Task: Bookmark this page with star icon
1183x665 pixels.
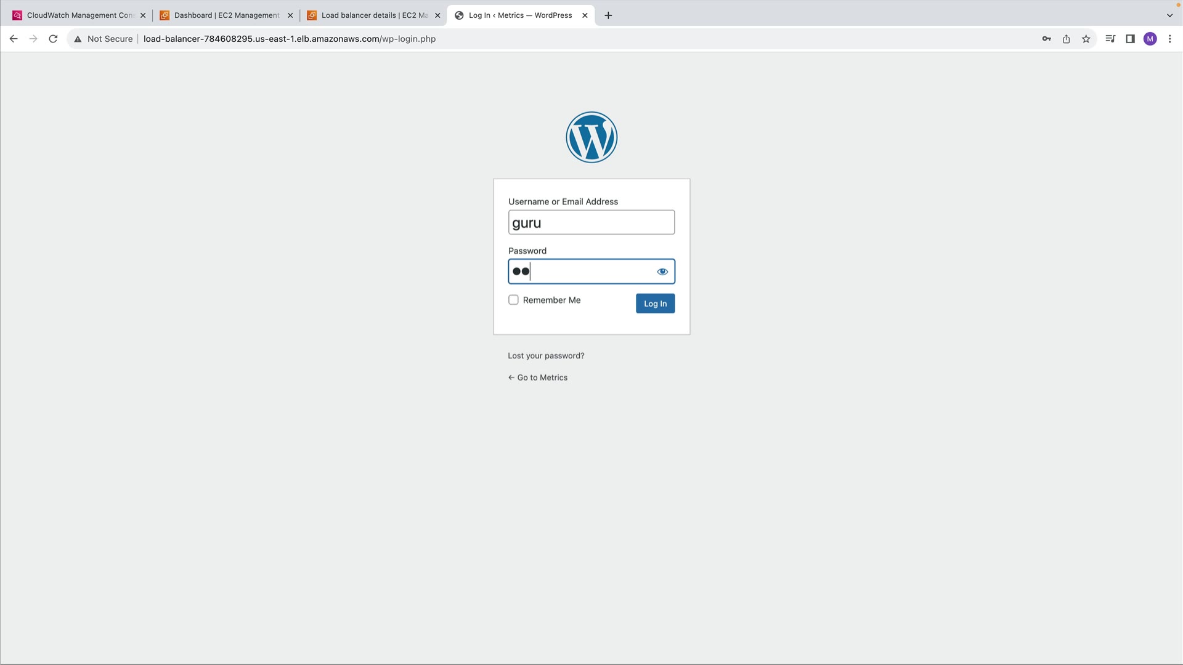Action: 1086,39
